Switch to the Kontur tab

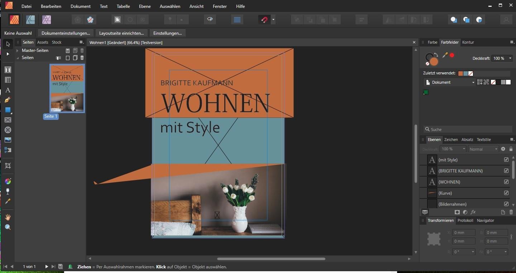pyautogui.click(x=468, y=42)
